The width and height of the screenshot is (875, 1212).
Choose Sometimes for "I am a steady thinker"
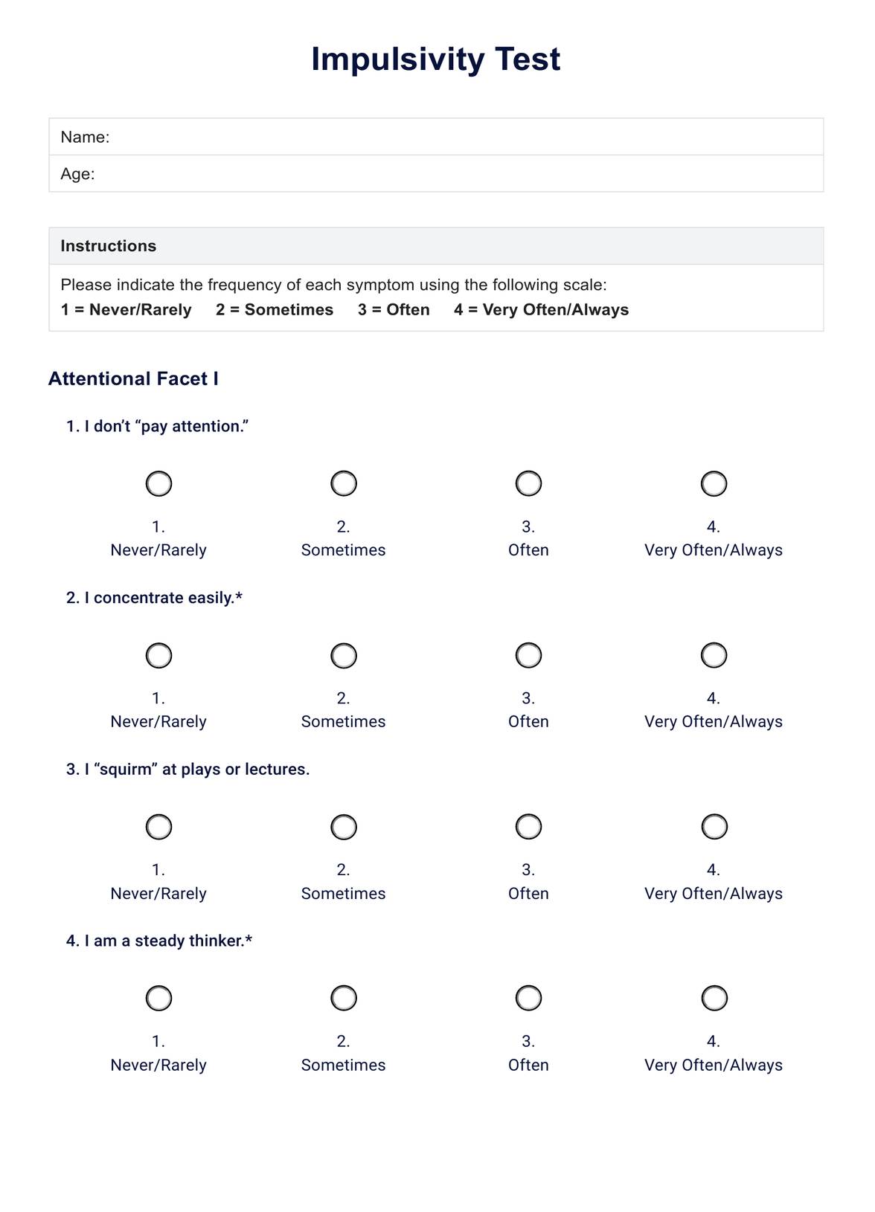click(344, 999)
